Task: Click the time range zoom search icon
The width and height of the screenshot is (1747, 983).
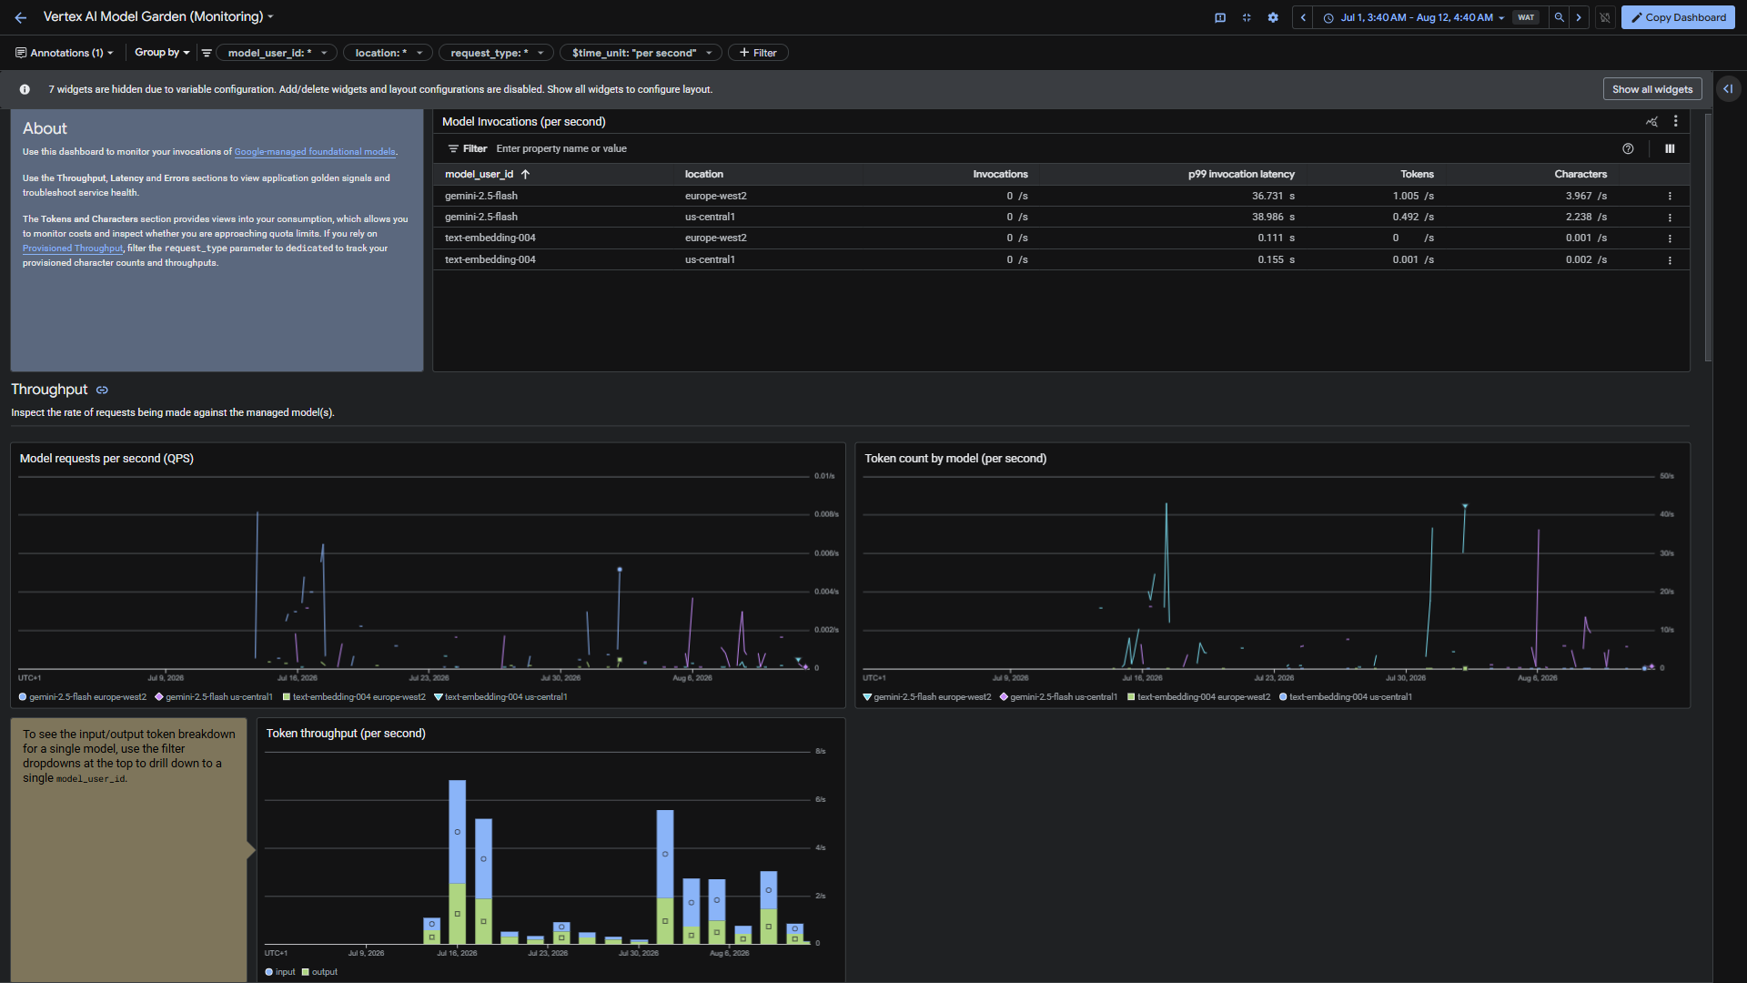Action: pos(1560,17)
